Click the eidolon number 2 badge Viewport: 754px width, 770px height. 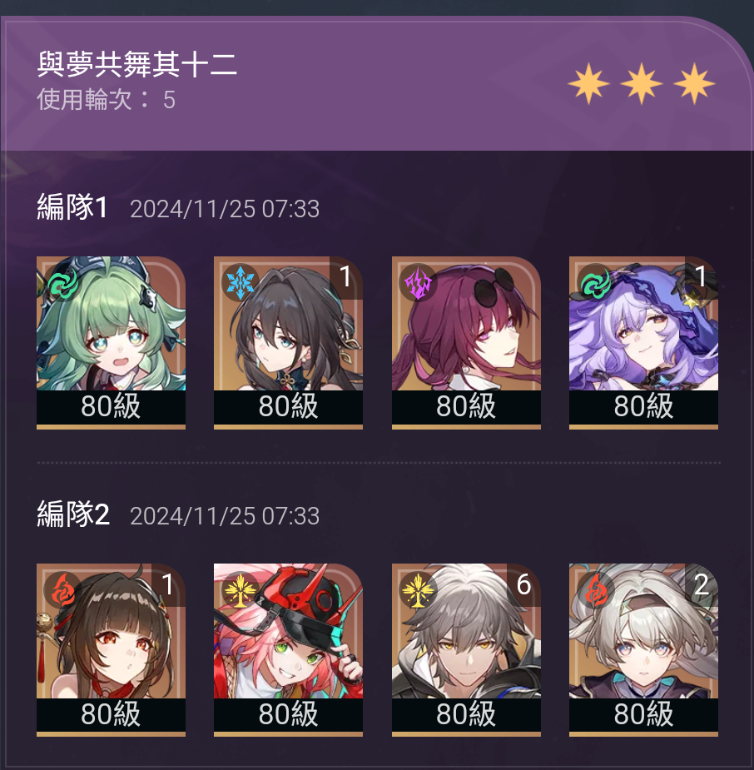click(x=701, y=584)
